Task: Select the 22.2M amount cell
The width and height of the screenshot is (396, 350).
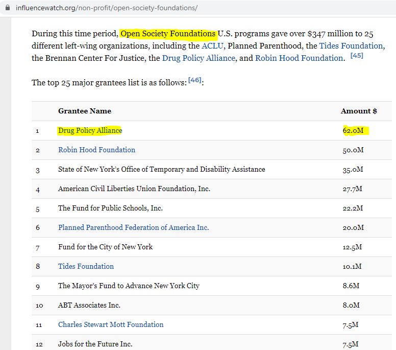Action: (353, 208)
